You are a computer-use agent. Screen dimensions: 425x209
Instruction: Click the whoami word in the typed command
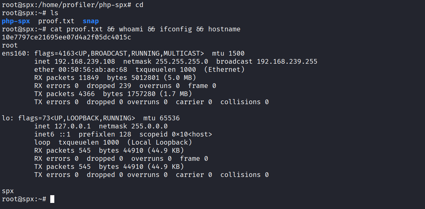point(131,29)
